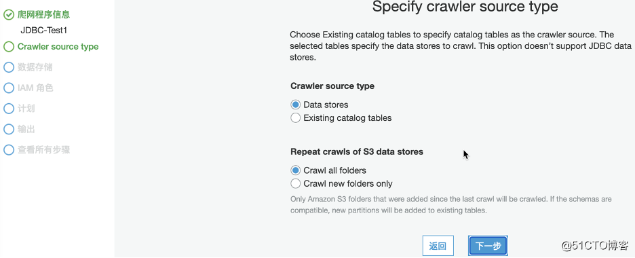Viewport: 635px width, 258px height.
Task: Click the 输出 step circle icon
Action: click(x=9, y=129)
